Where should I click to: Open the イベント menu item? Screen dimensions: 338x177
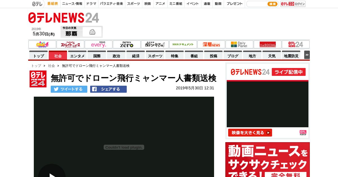193,4
